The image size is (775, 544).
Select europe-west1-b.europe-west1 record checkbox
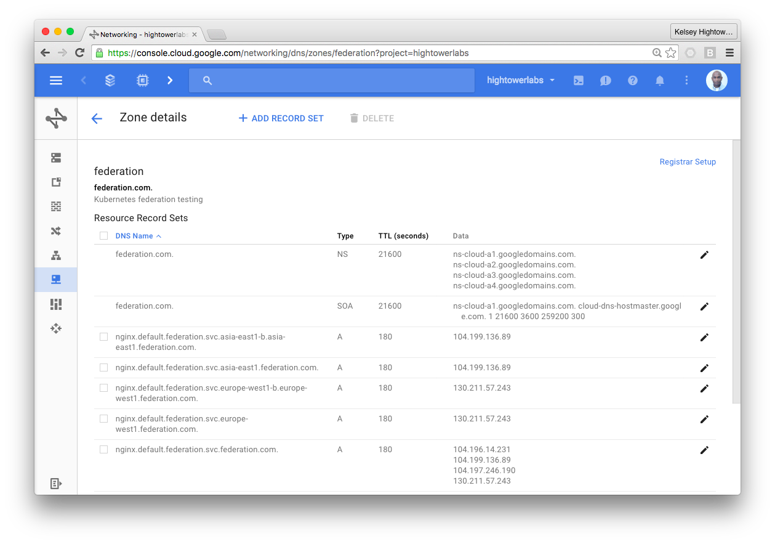click(x=103, y=388)
